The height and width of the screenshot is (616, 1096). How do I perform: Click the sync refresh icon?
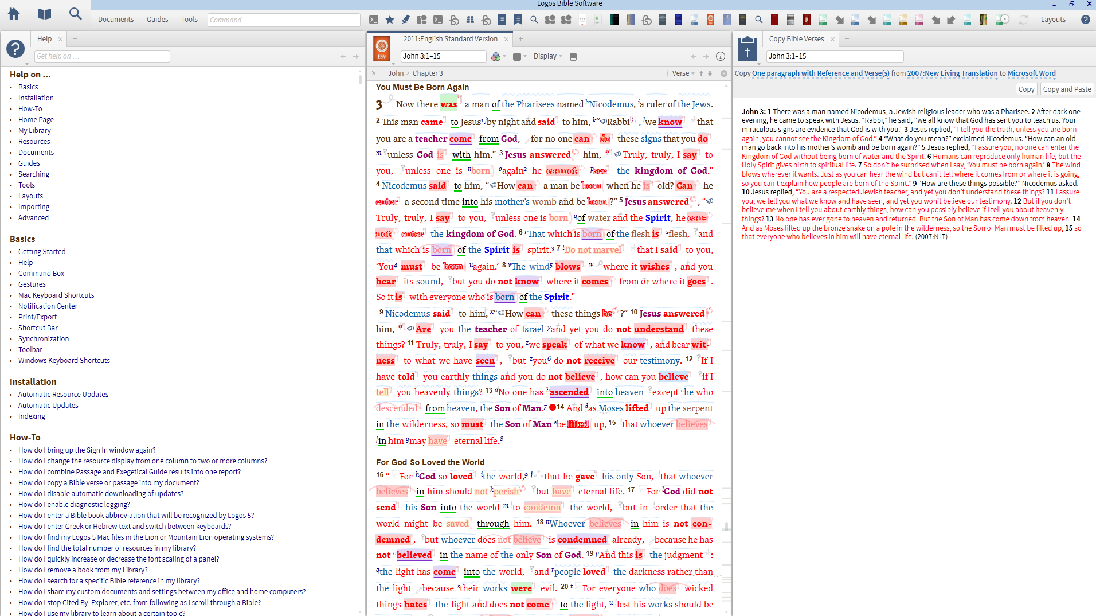coord(1023,20)
